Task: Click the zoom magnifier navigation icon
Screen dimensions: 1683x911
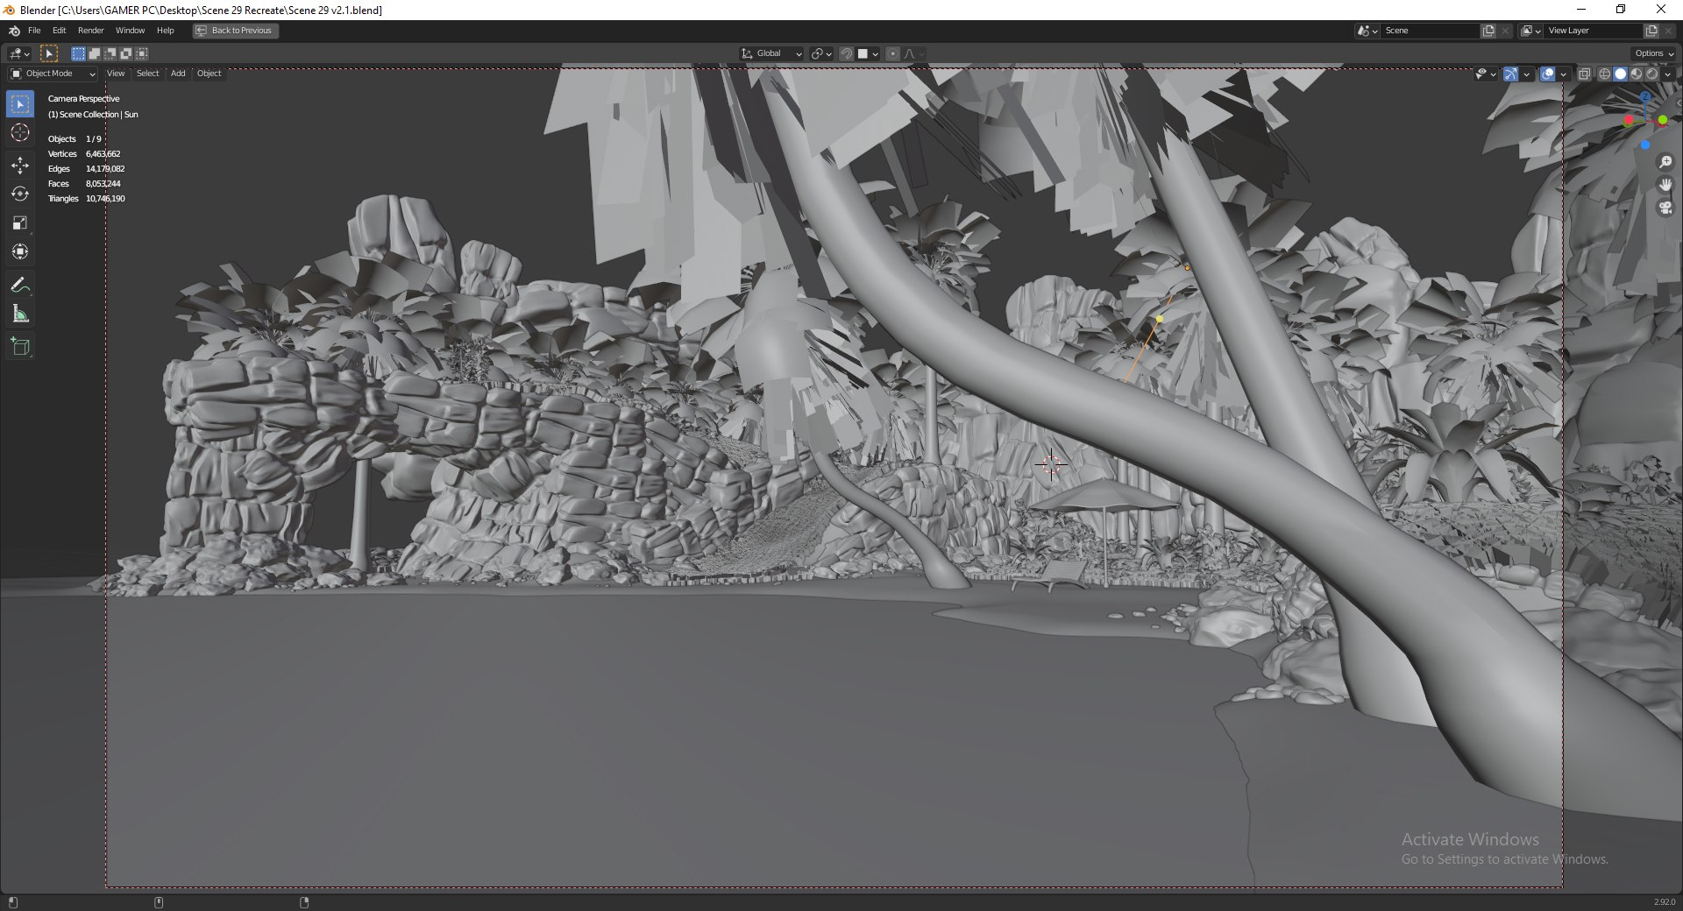Action: (x=1665, y=162)
